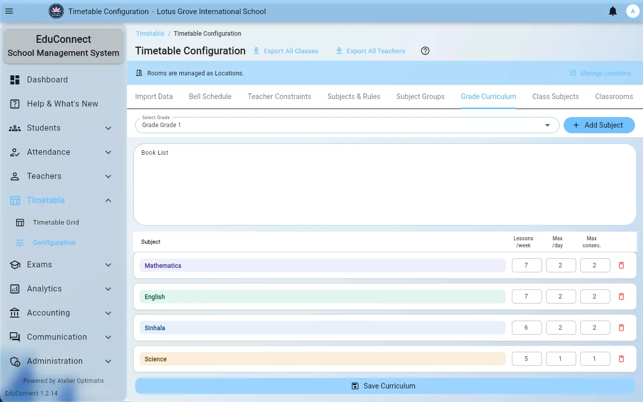Expand the Teachers sidebar section
Image resolution: width=643 pixels, height=402 pixels.
pyautogui.click(x=63, y=176)
